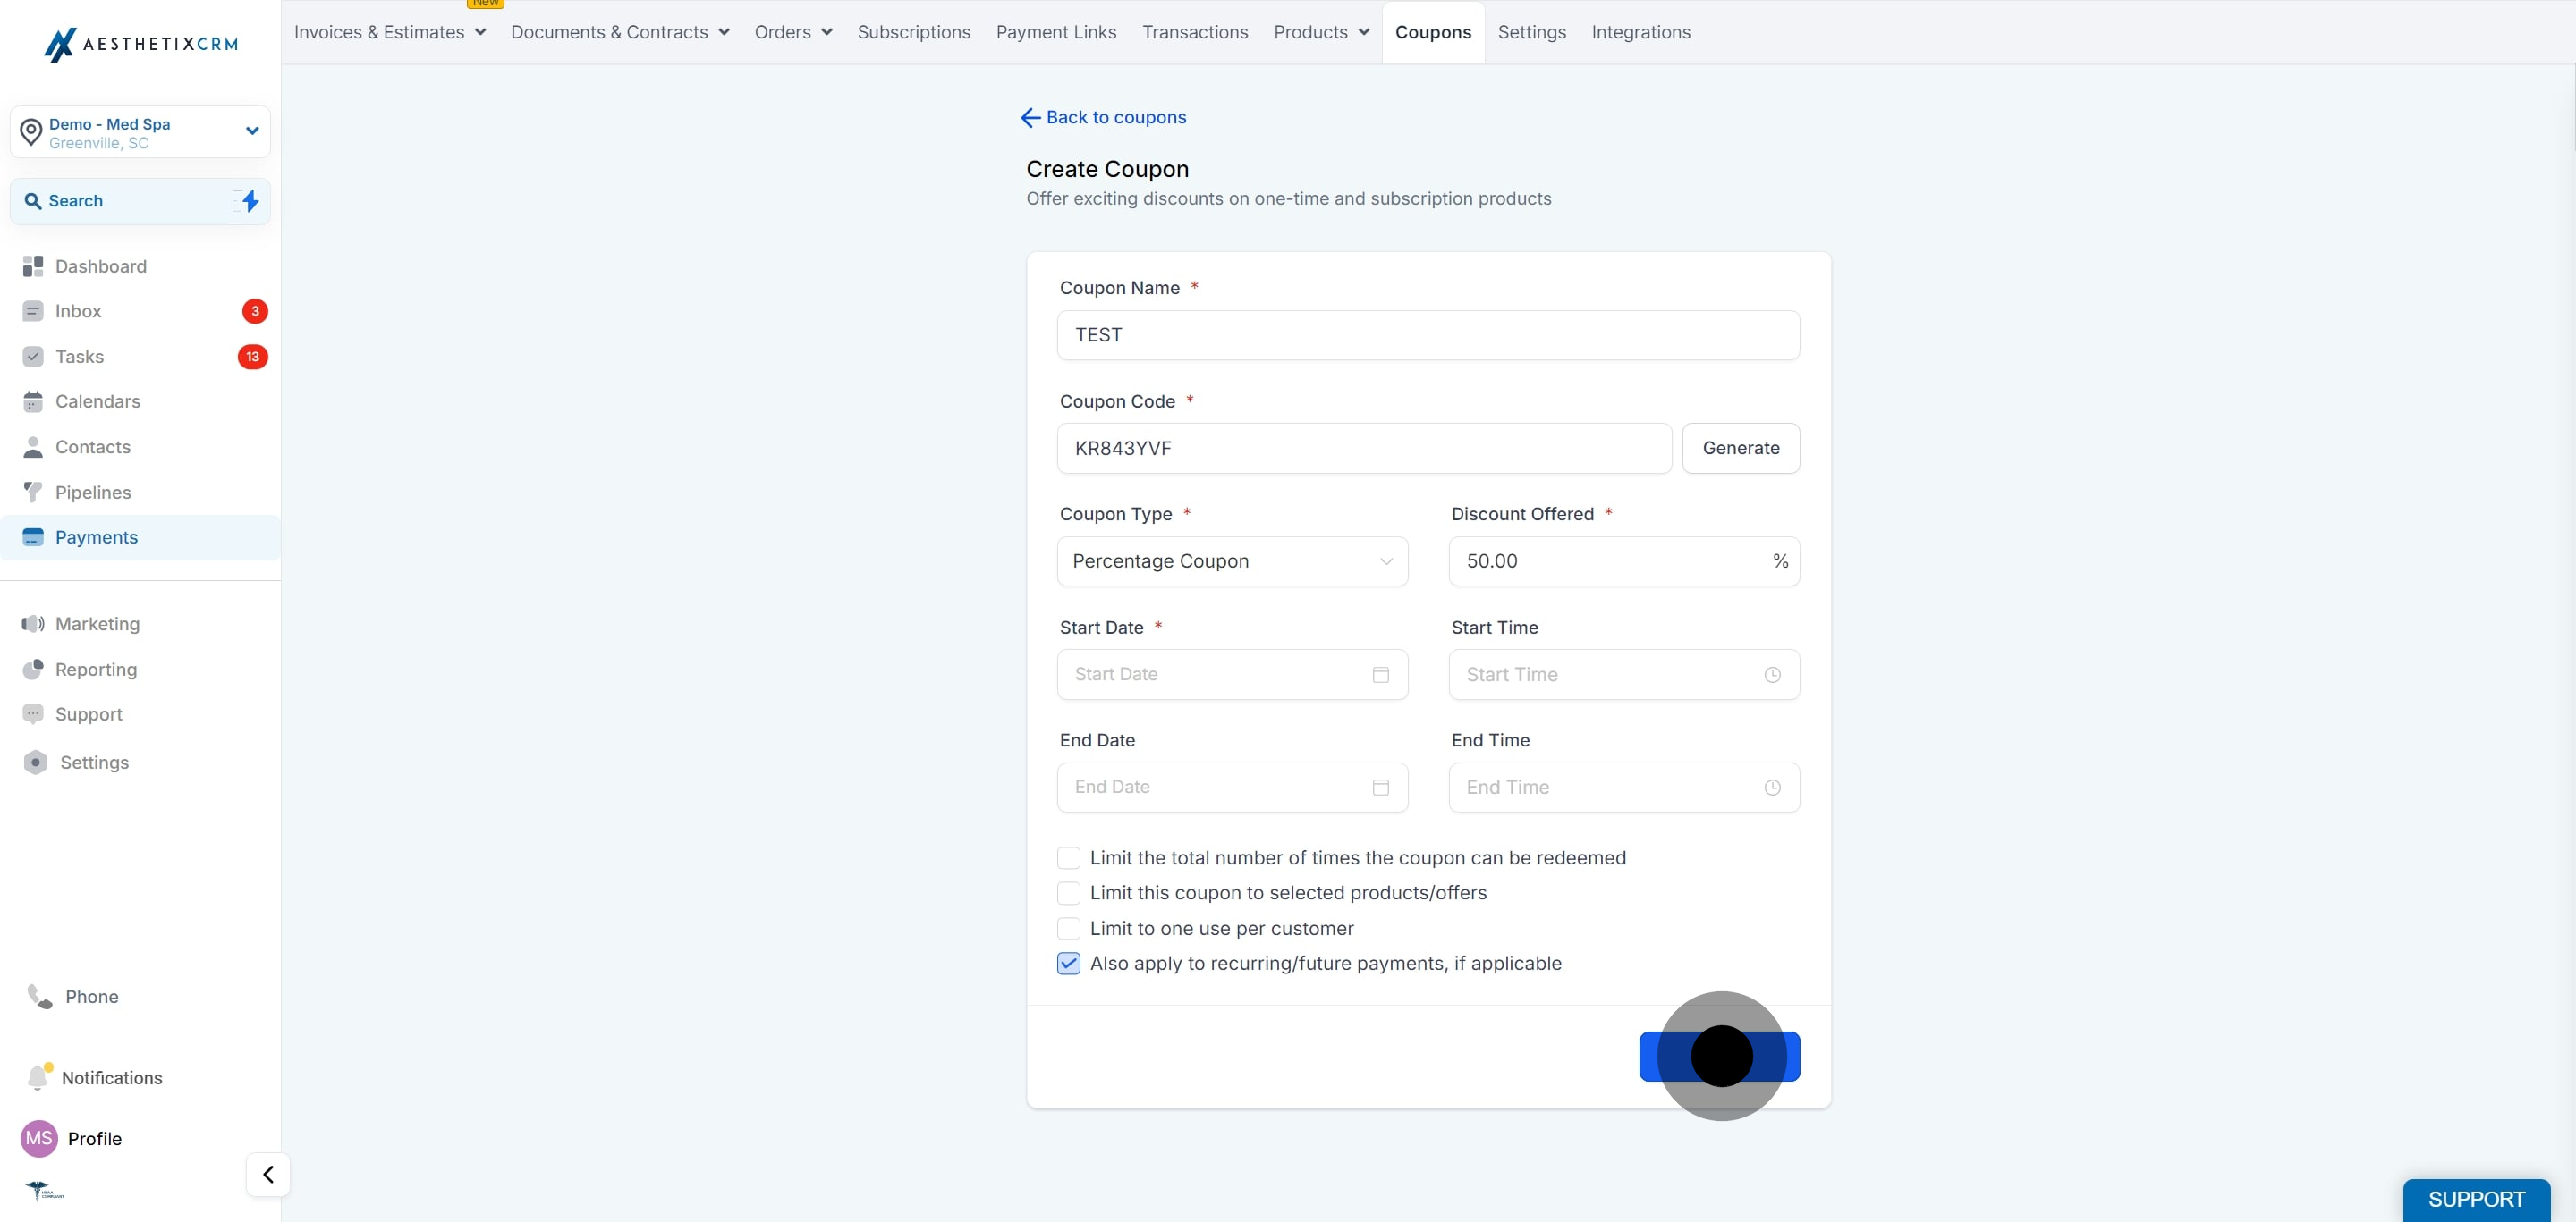This screenshot has width=2576, height=1222.
Task: Click the AesthetixCRM logo
Action: pos(140,44)
